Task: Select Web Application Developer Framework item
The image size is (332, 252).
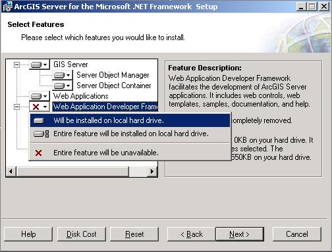Action: [105, 107]
